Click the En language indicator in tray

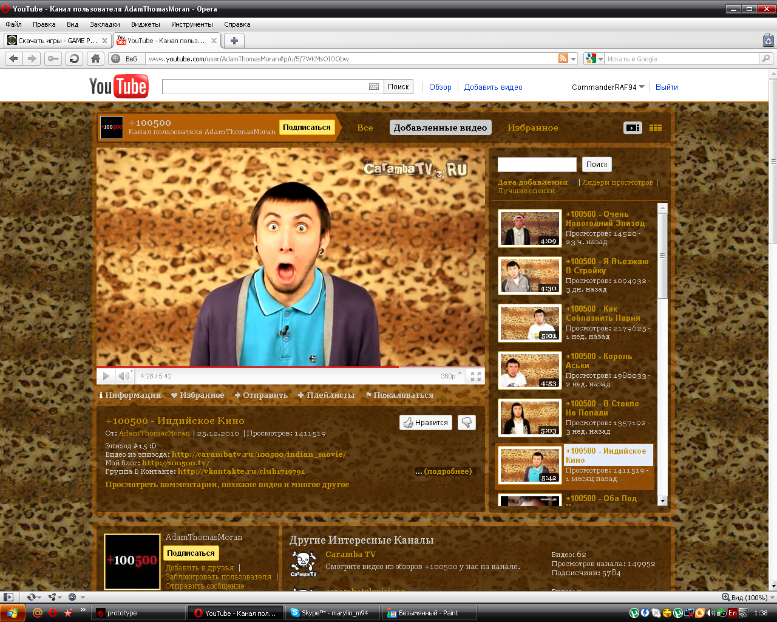(x=733, y=613)
